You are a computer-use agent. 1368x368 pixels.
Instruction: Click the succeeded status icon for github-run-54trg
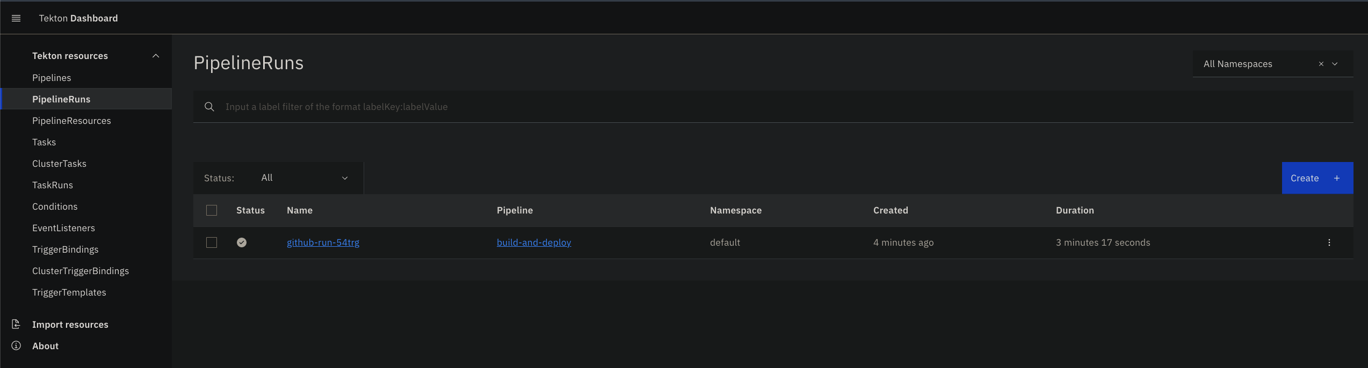click(242, 242)
